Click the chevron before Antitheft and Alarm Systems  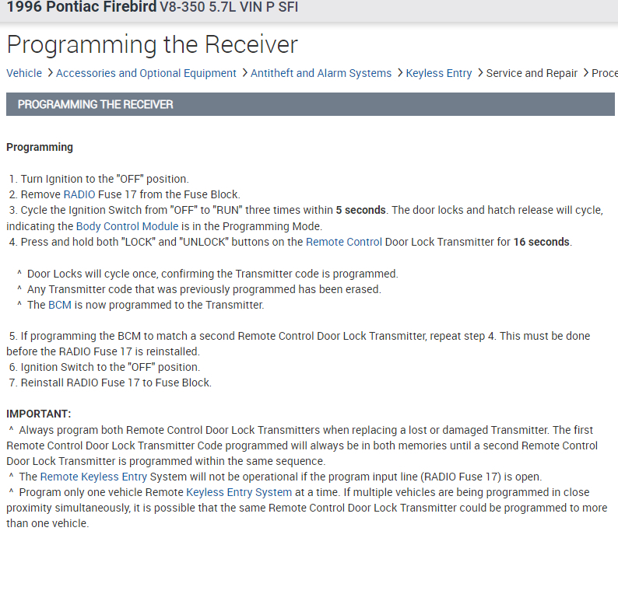pyautogui.click(x=244, y=73)
